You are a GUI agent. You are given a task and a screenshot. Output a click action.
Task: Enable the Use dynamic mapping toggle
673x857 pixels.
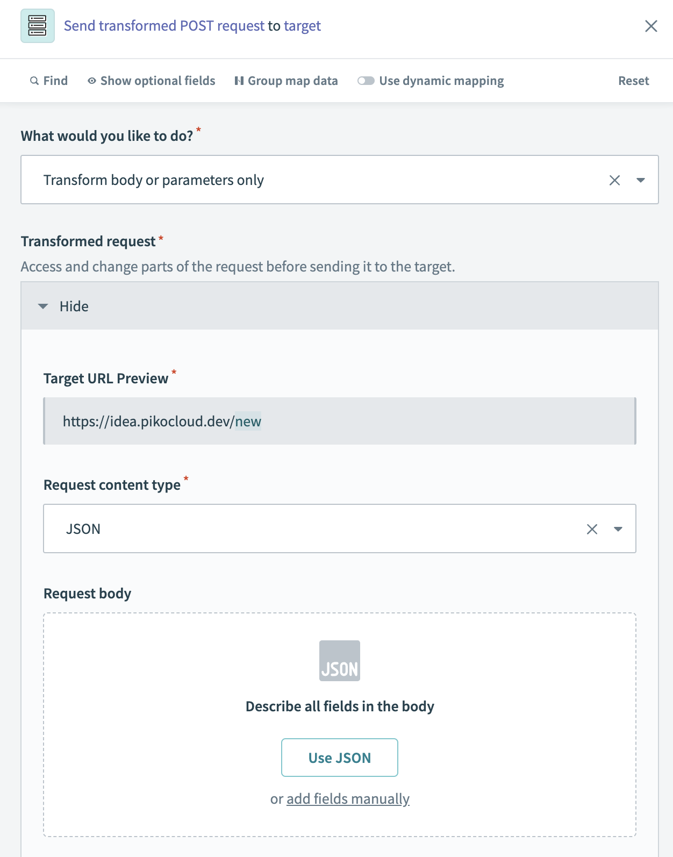[x=366, y=81]
